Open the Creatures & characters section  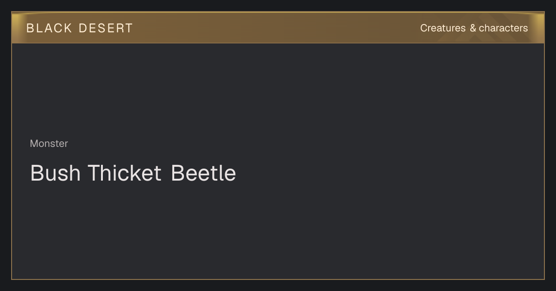click(474, 28)
